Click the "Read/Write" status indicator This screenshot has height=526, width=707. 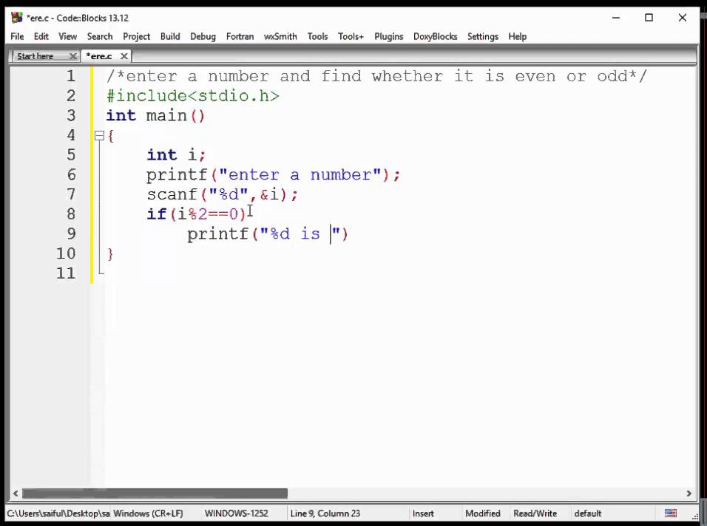[535, 513]
